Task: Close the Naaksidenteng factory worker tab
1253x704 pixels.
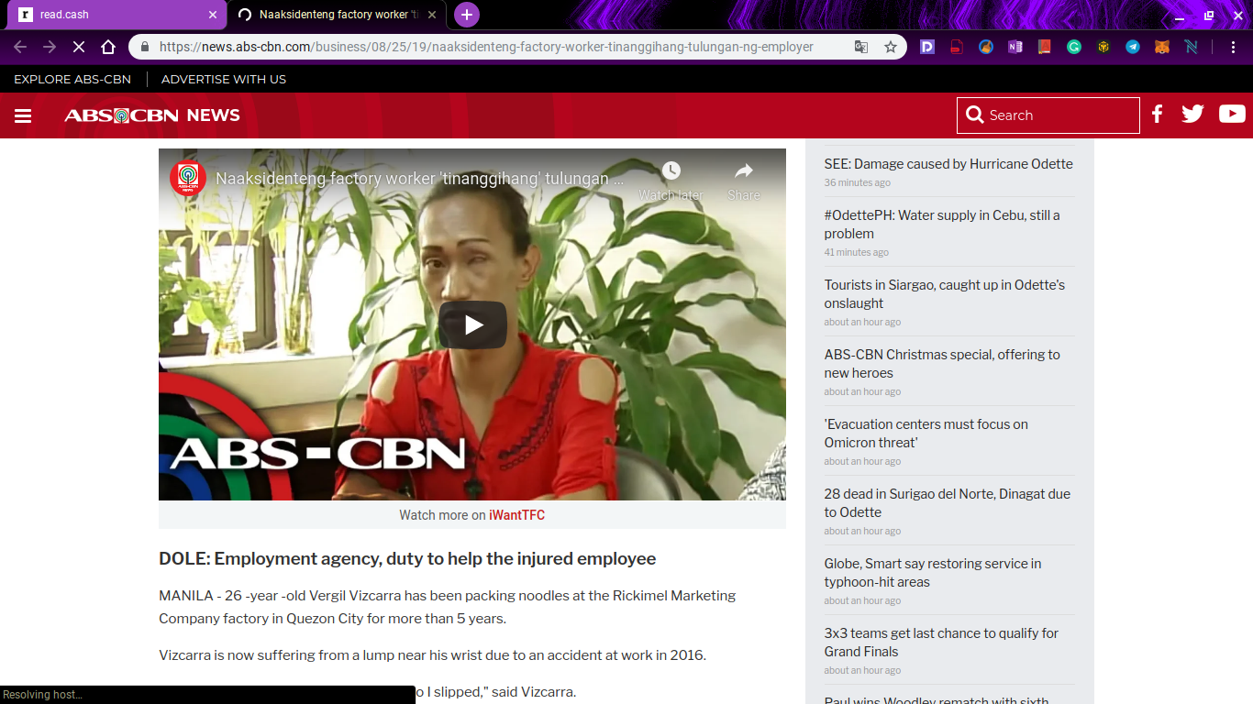Action: click(432, 15)
